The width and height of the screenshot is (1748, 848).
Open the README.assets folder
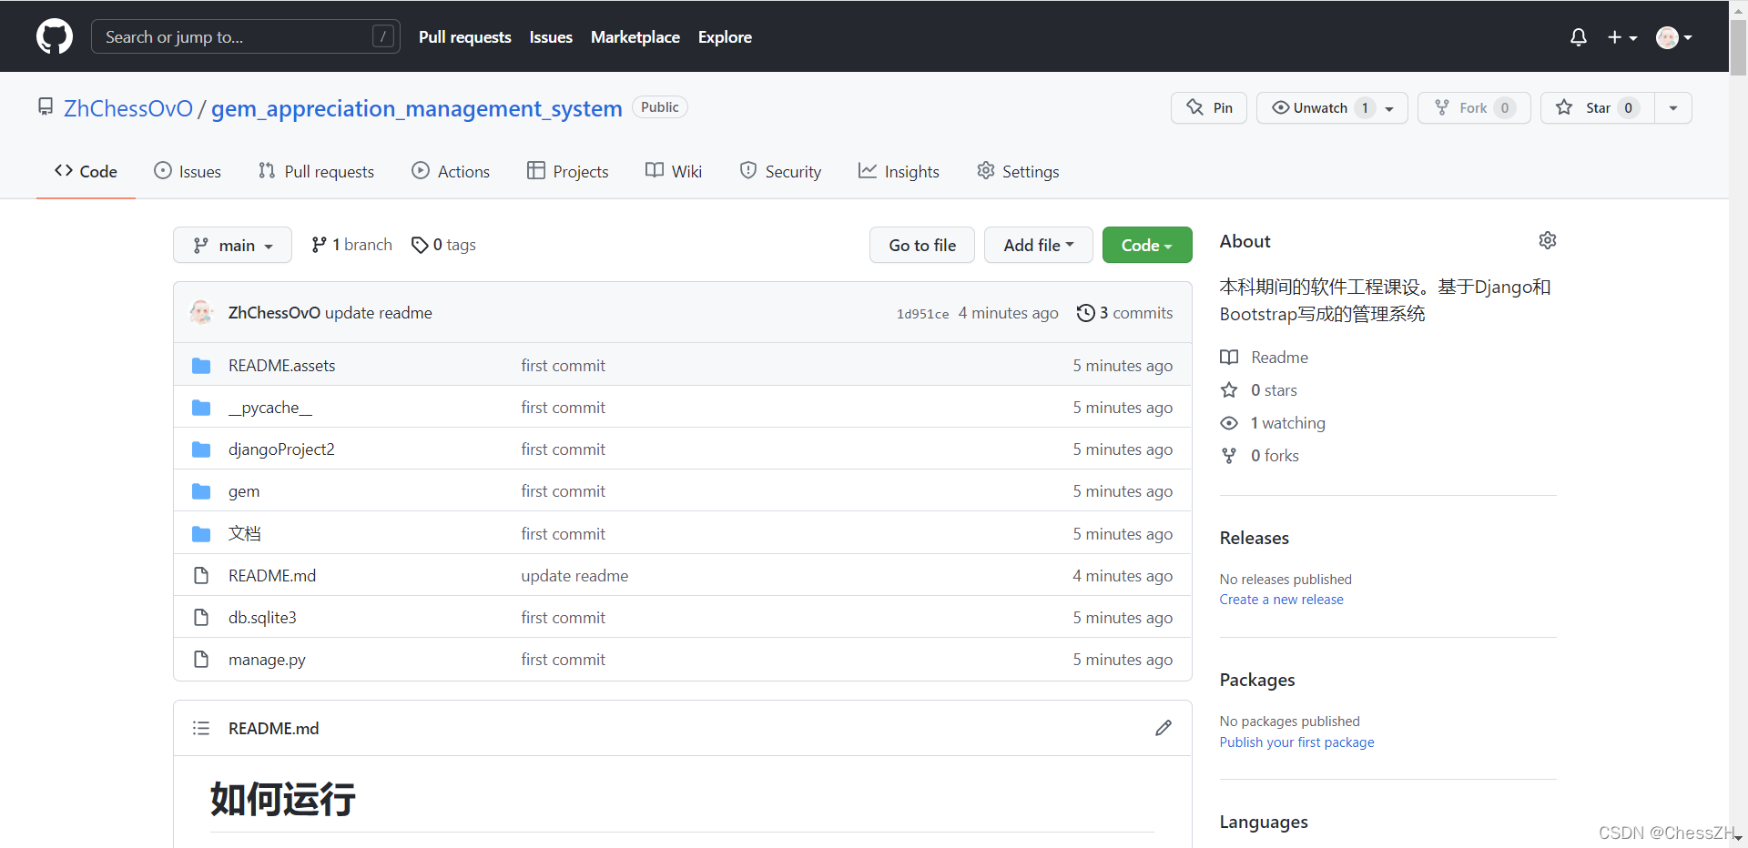[x=281, y=366]
